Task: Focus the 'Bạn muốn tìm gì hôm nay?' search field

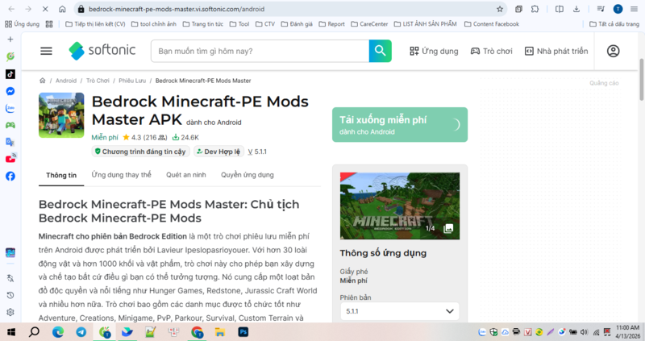Action: (260, 51)
